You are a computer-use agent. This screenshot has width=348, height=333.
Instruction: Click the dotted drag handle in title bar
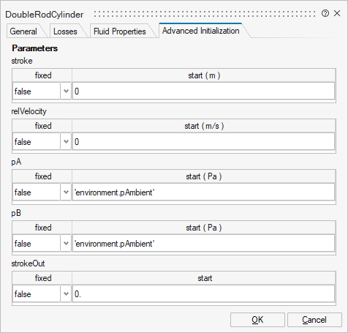[205, 14]
